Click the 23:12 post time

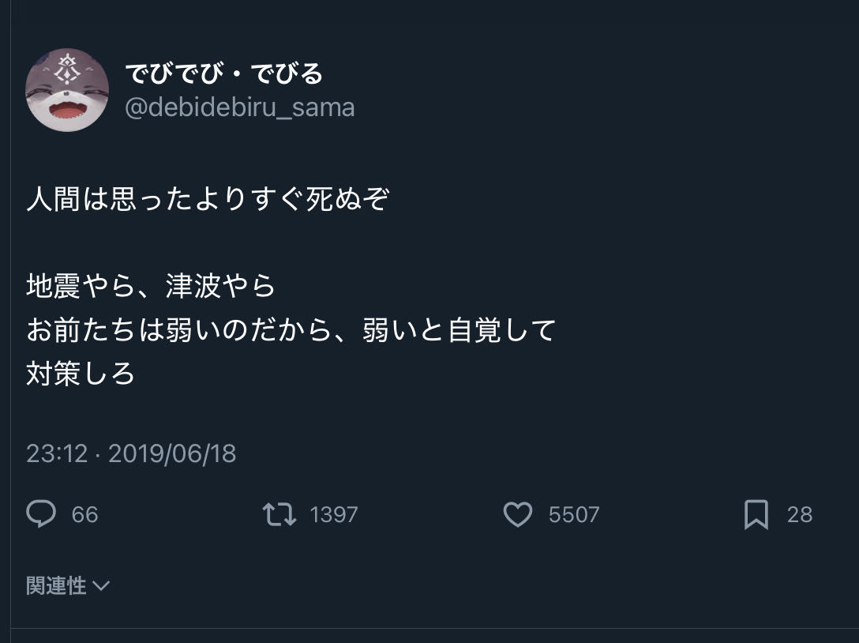click(x=56, y=453)
